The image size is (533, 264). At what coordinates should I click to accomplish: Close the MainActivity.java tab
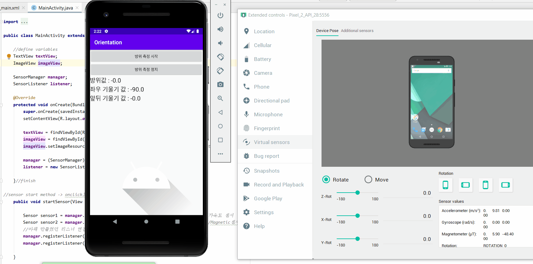pos(77,8)
